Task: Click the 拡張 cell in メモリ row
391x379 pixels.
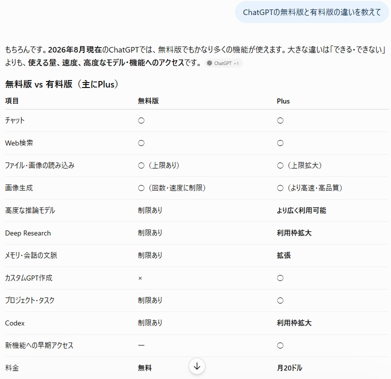Action: [284, 255]
